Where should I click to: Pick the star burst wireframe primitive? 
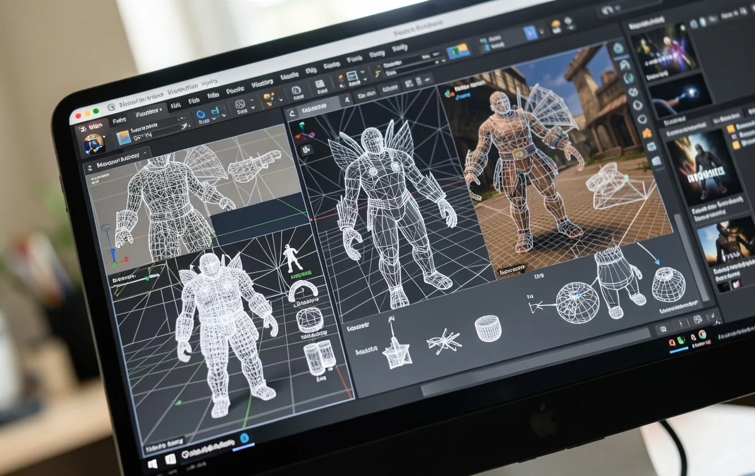click(x=445, y=341)
